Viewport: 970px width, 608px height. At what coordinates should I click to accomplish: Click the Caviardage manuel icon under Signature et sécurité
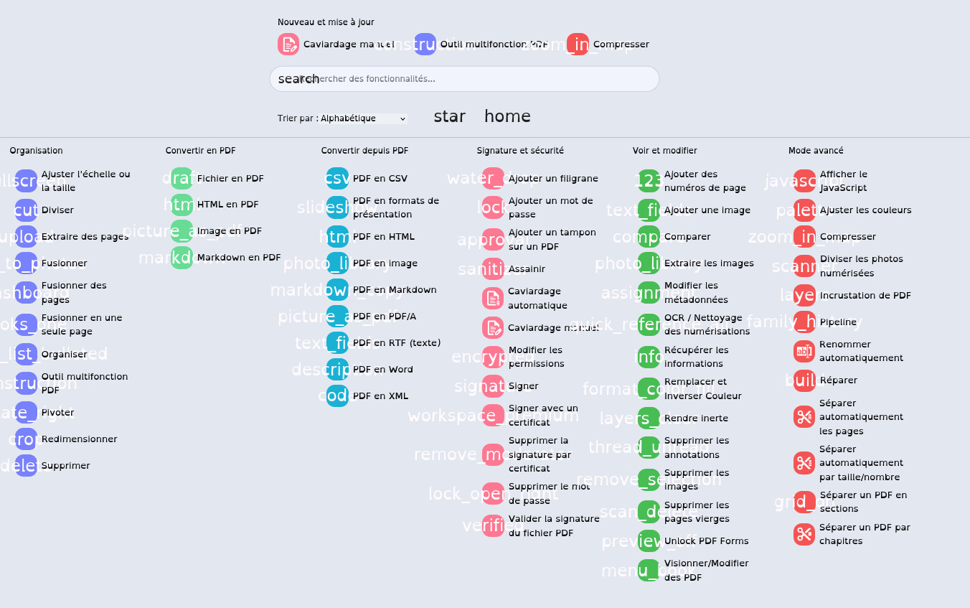493,327
